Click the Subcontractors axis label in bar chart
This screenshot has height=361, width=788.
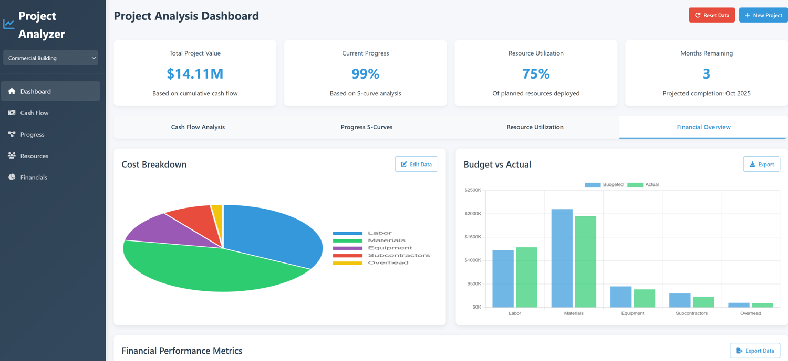click(691, 313)
